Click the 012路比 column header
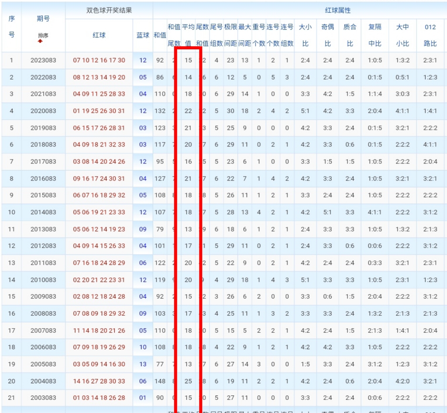Viewport: 447px width, 413px height. [430, 35]
